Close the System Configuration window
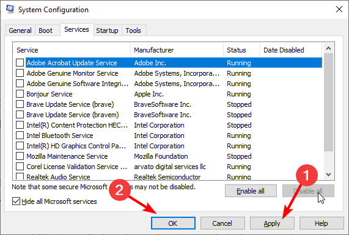 [x=339, y=9]
